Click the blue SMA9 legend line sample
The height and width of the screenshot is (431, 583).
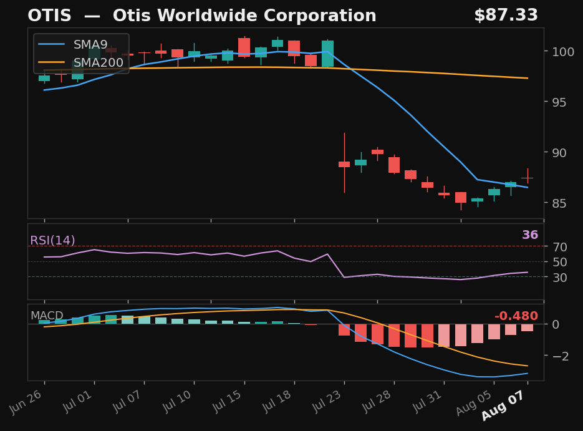click(52, 45)
